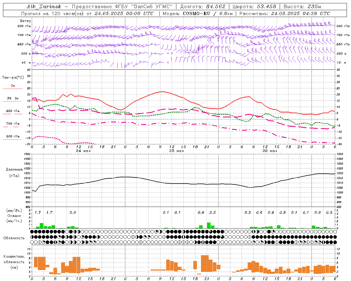This screenshot has height=281, width=351.
Task: Click the '(мм/3ч.)' precipitation unit label
Action: pos(14,211)
